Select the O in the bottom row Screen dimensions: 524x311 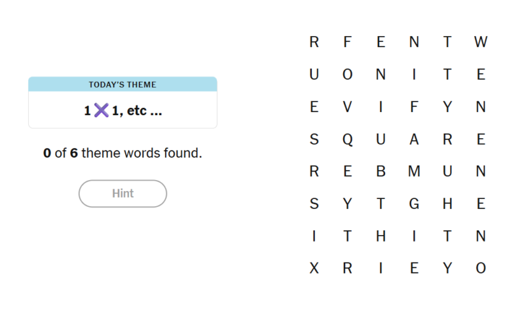481,268
